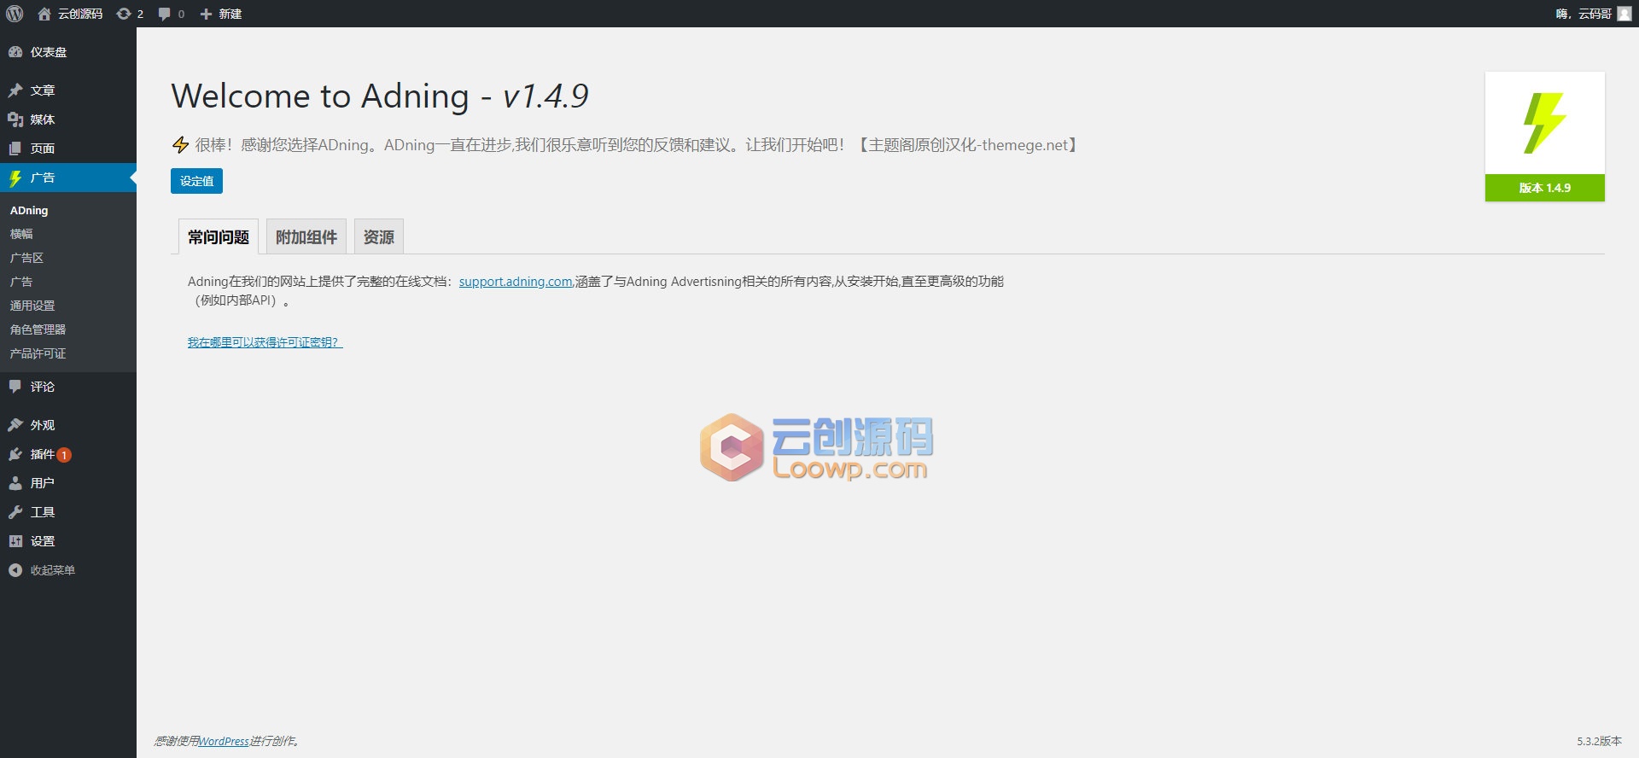Open the 媒体 media menu

(x=68, y=120)
